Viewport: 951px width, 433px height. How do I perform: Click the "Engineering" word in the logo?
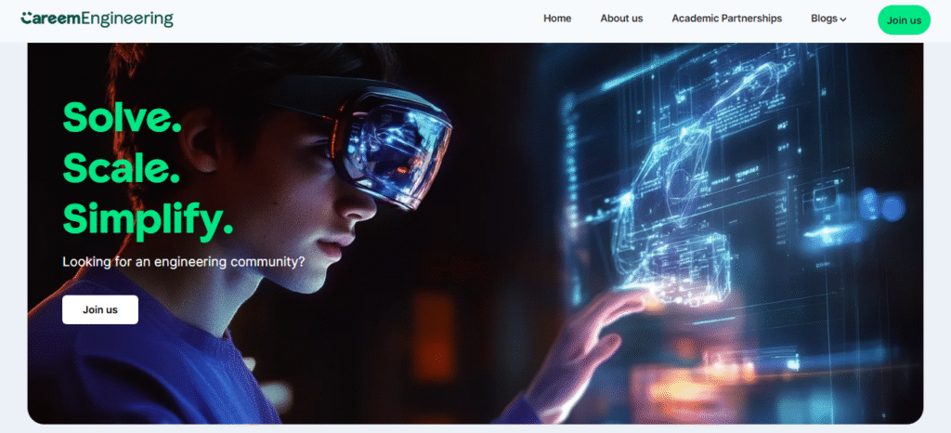[127, 19]
